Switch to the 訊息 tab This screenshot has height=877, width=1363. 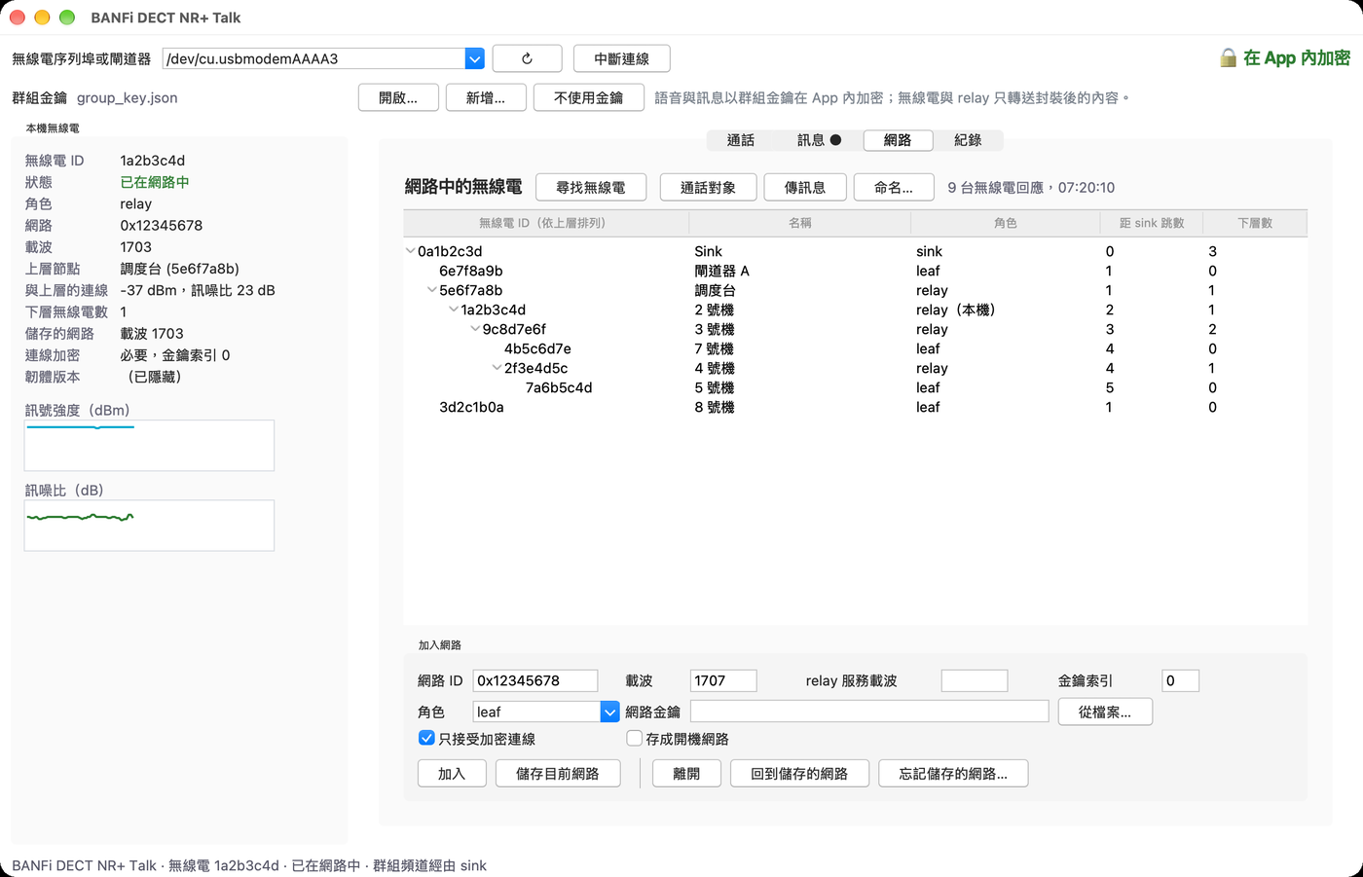pos(819,140)
